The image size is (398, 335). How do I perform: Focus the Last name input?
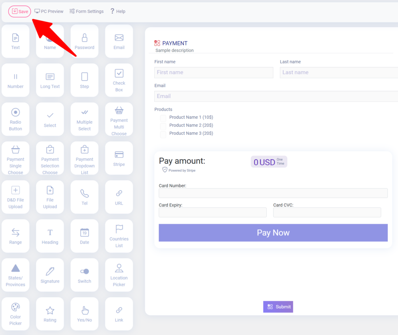(x=339, y=73)
